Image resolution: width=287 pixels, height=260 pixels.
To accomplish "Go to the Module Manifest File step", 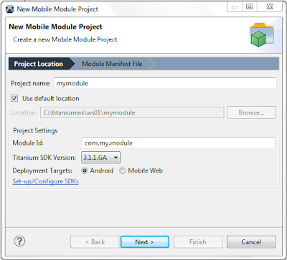I will pos(112,64).
